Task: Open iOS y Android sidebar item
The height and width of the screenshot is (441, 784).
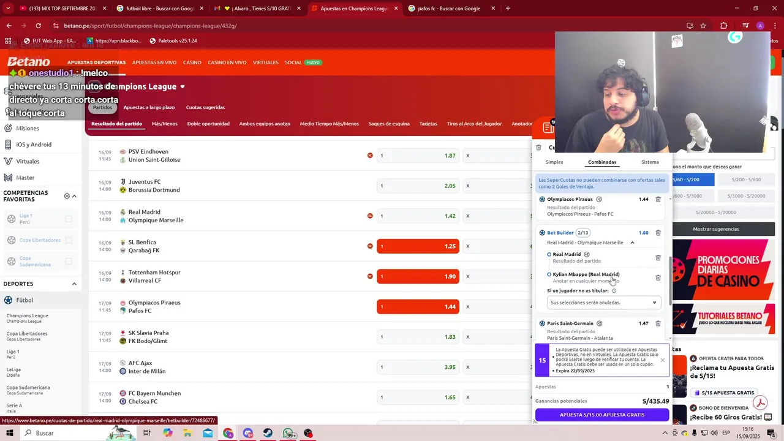Action: click(34, 145)
